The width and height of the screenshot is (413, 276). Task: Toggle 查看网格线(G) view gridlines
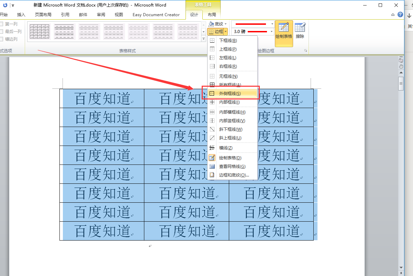(x=232, y=167)
